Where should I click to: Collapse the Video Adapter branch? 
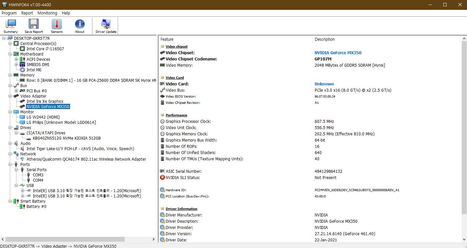pos(10,96)
